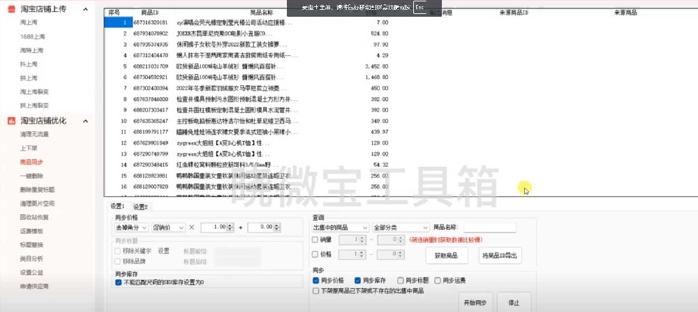Select product ID 687934078902
Screen dimensions: 698x312
[x=151, y=34]
